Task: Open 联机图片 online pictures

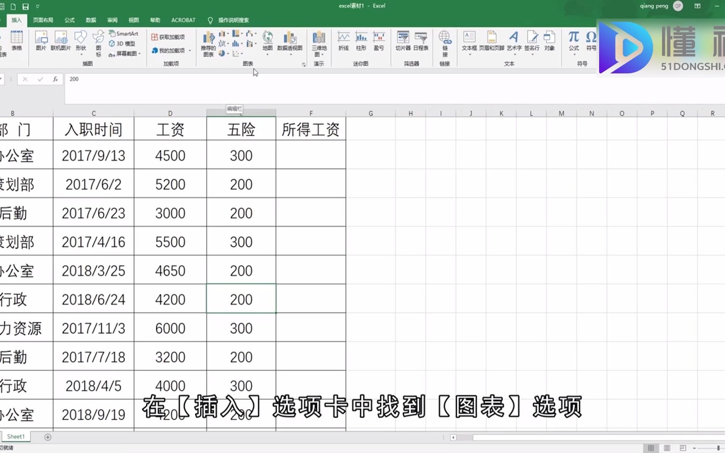Action: coord(61,41)
